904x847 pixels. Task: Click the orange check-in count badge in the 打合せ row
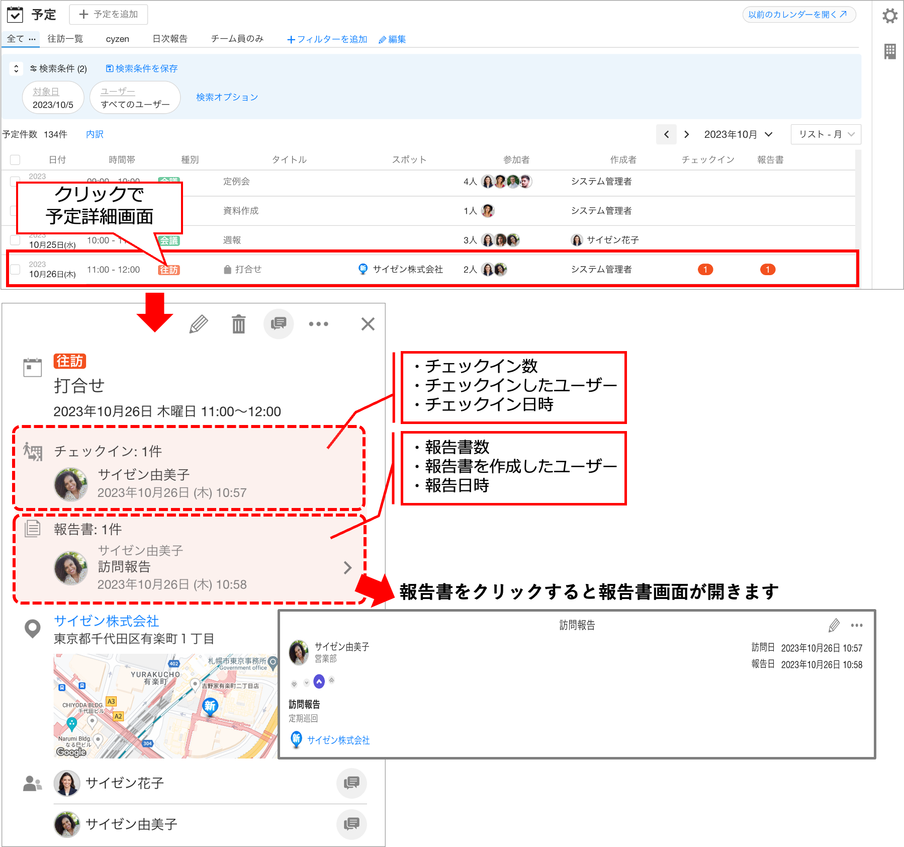pyautogui.click(x=705, y=270)
